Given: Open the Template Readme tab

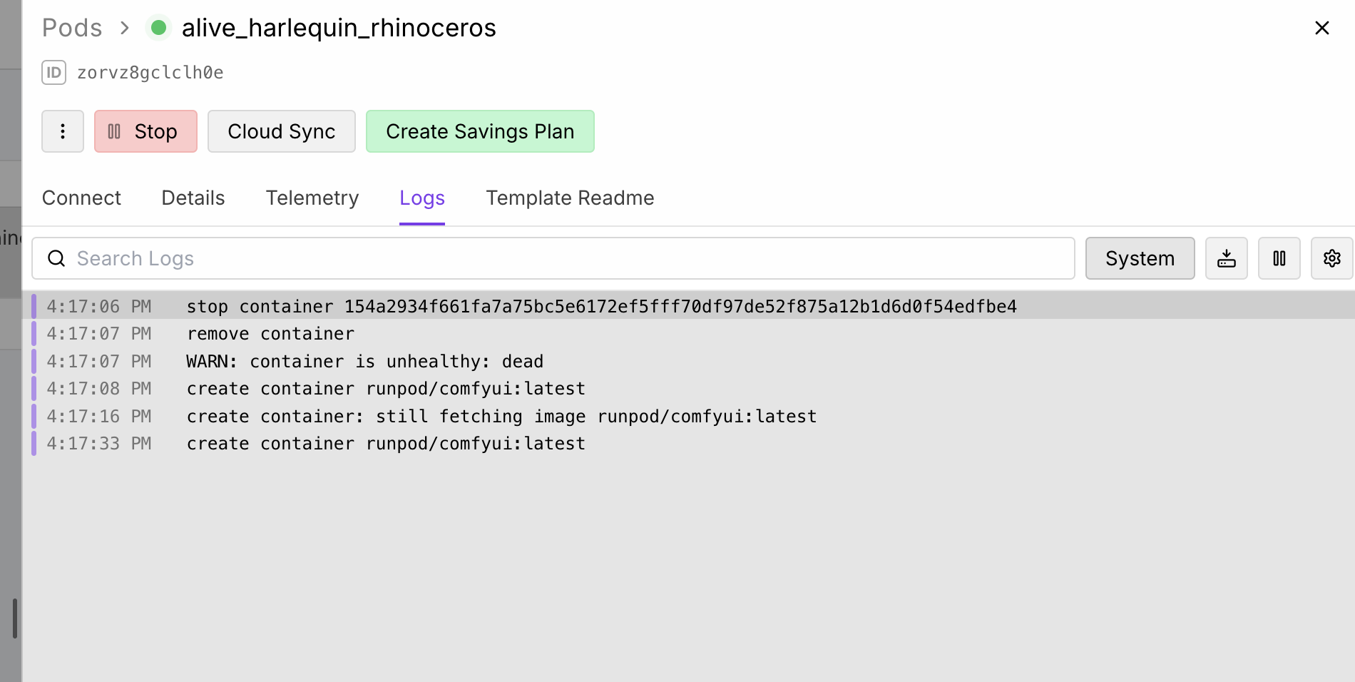Looking at the screenshot, I should [x=570, y=198].
